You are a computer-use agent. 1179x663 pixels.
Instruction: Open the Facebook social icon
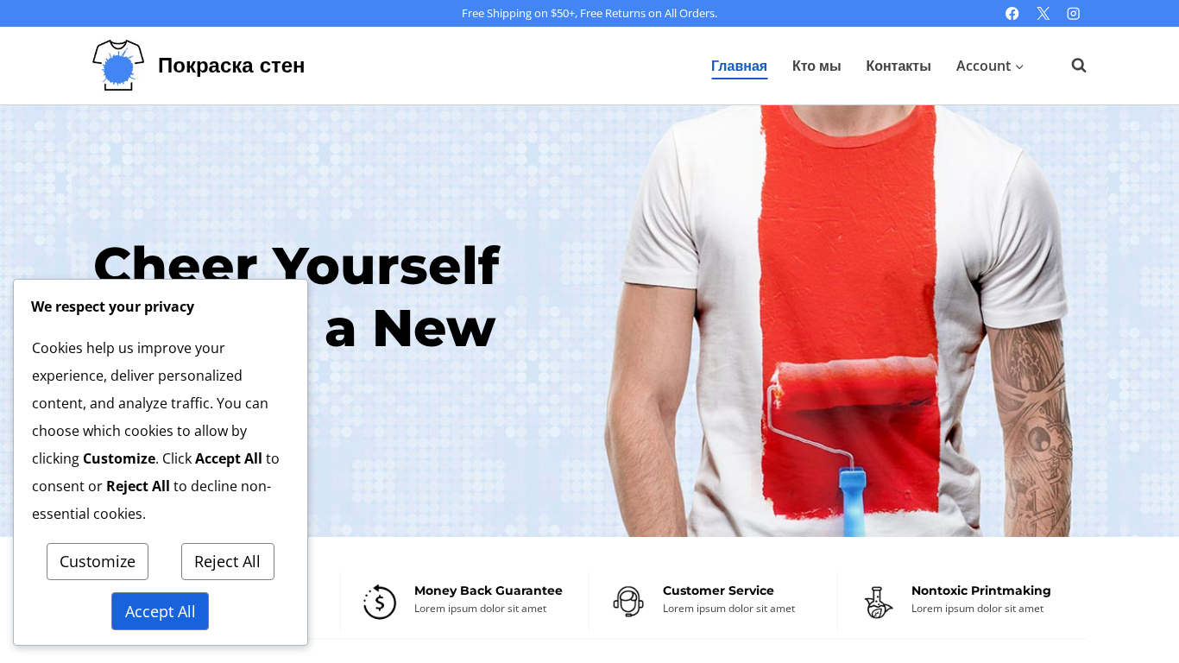coord(1012,13)
